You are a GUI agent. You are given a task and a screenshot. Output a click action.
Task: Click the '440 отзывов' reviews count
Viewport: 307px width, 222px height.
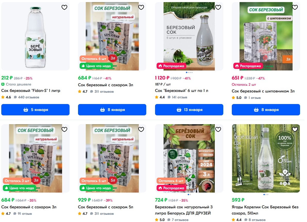[29, 97]
